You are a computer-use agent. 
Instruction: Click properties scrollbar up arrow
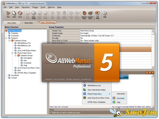pyautogui.click(x=153, y=31)
